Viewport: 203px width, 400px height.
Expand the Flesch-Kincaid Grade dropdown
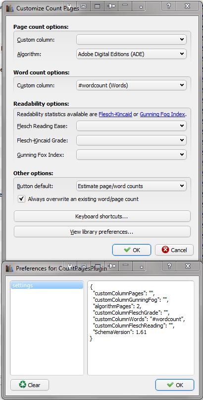click(131, 140)
